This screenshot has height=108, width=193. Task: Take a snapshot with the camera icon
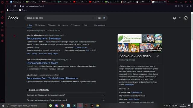click(x=176, y=6)
